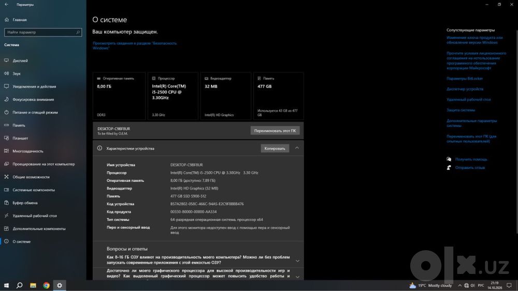Select the Процессор i5-2500 card
Screen dimensions: 518x291
point(173,96)
